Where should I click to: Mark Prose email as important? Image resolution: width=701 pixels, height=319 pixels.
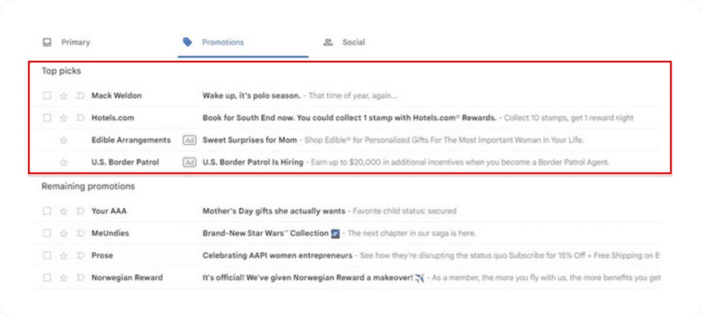coord(80,255)
